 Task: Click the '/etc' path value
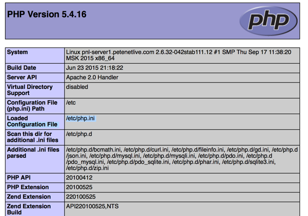[x=71, y=103]
